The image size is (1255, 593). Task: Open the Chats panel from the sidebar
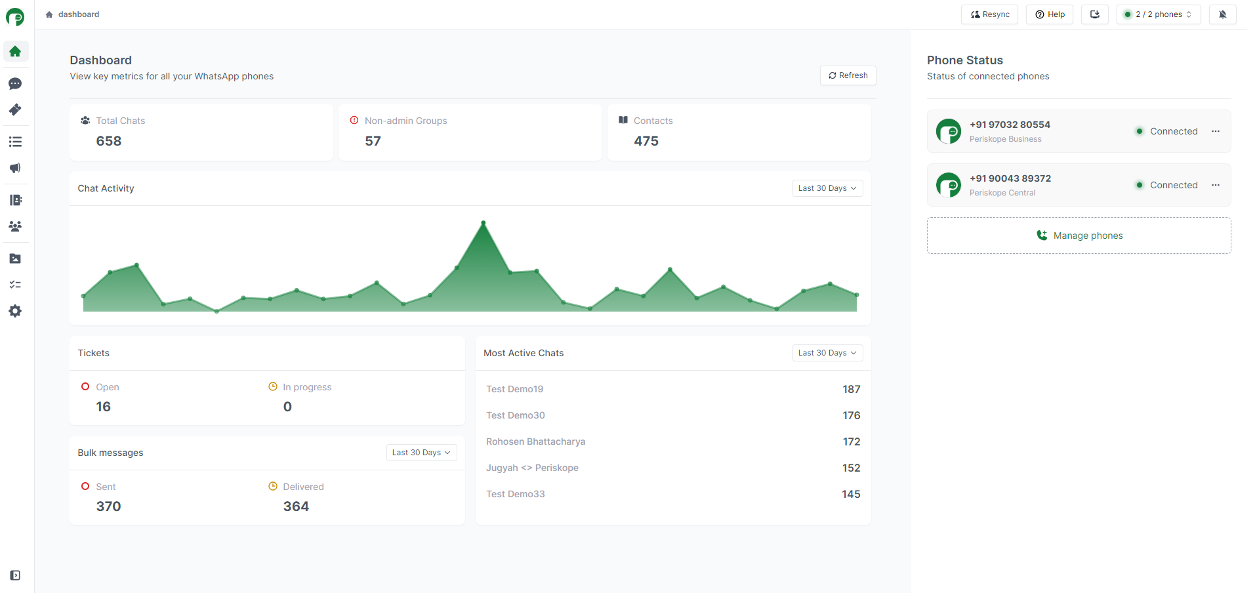[x=15, y=84]
